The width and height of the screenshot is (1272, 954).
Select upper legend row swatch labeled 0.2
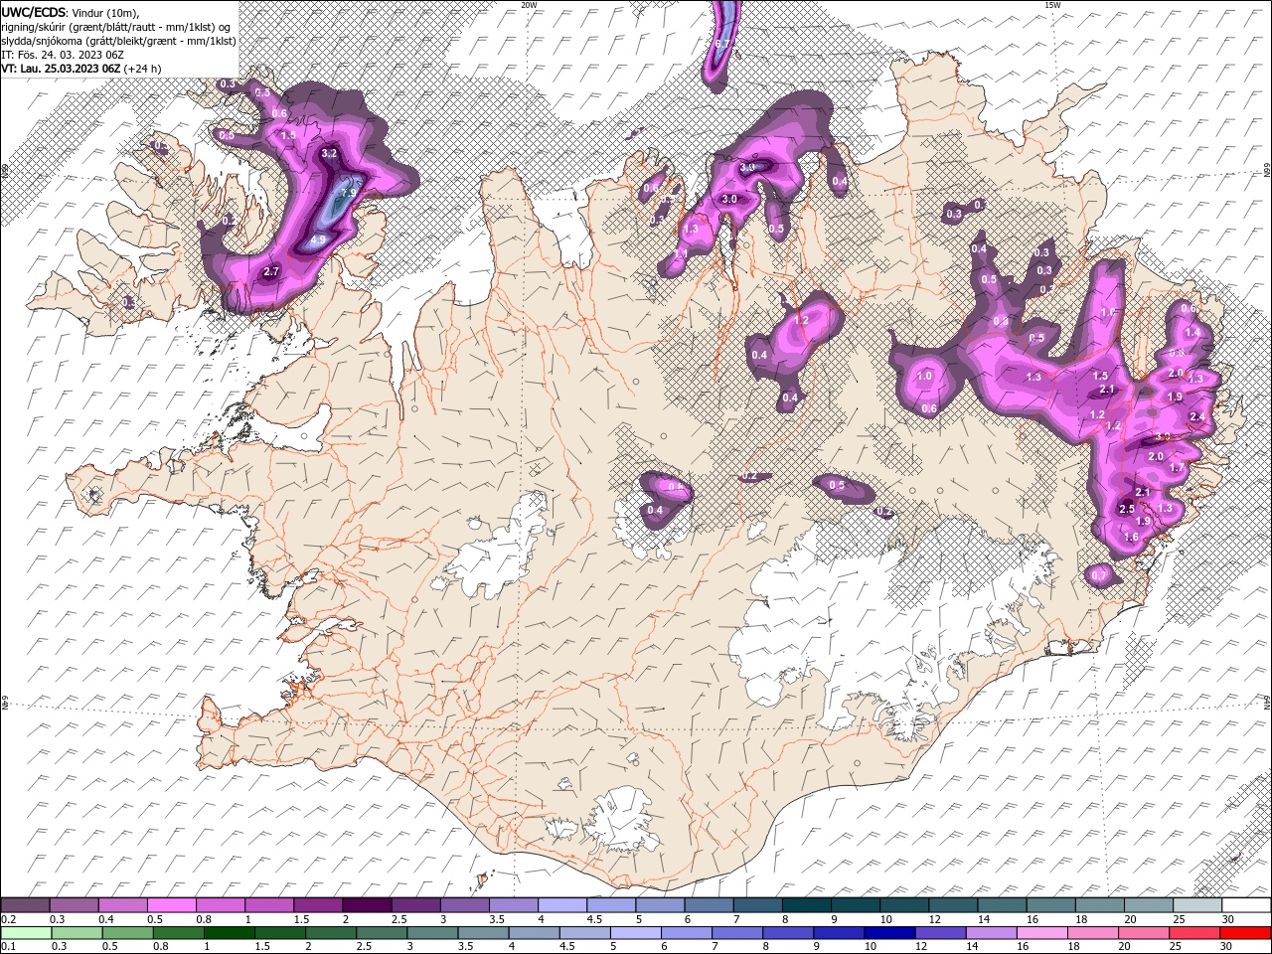pyautogui.click(x=25, y=905)
